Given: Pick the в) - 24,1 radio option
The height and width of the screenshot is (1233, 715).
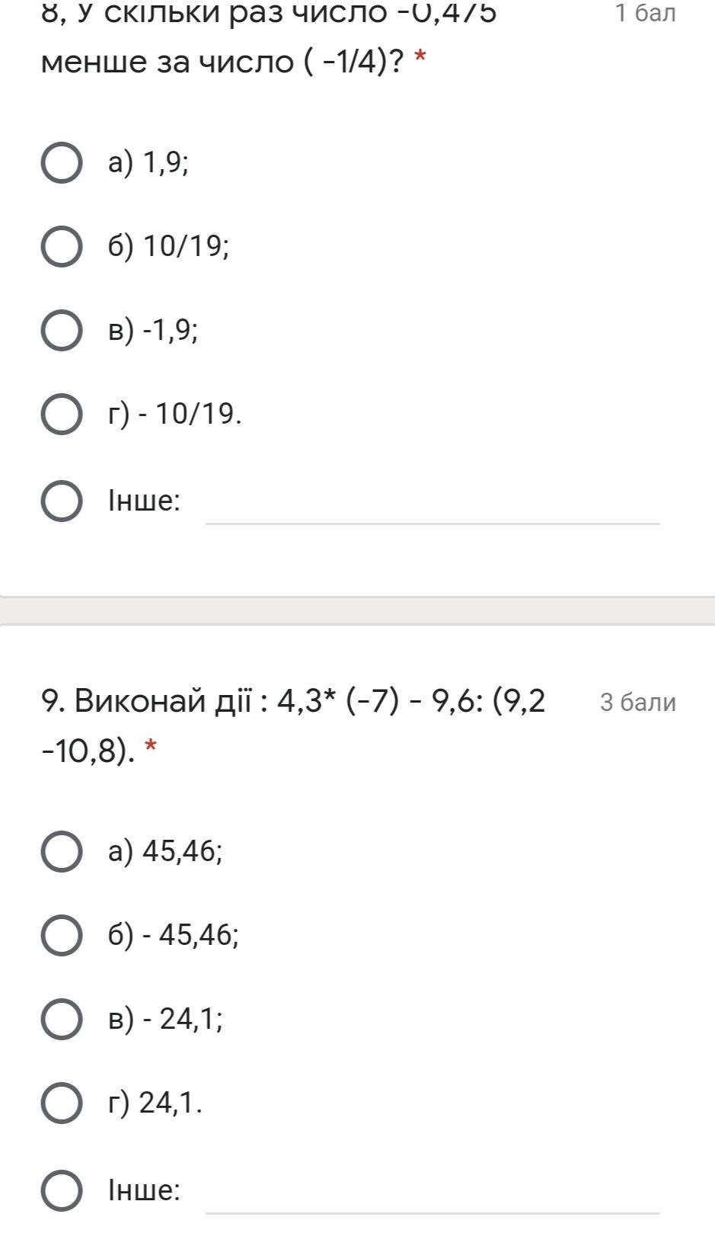Looking at the screenshot, I should [x=61, y=1019].
